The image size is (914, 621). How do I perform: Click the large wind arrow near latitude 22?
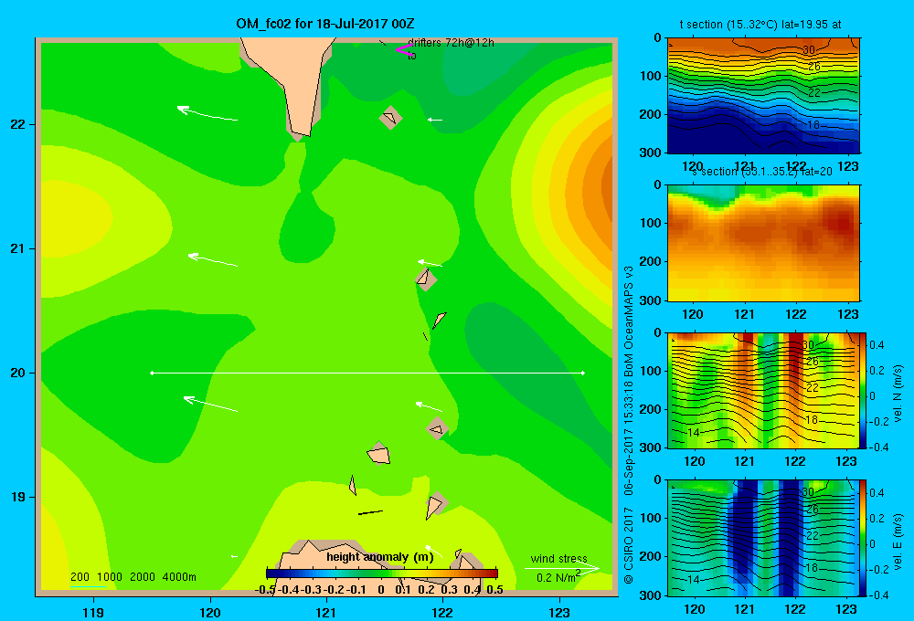pyautogui.click(x=207, y=113)
